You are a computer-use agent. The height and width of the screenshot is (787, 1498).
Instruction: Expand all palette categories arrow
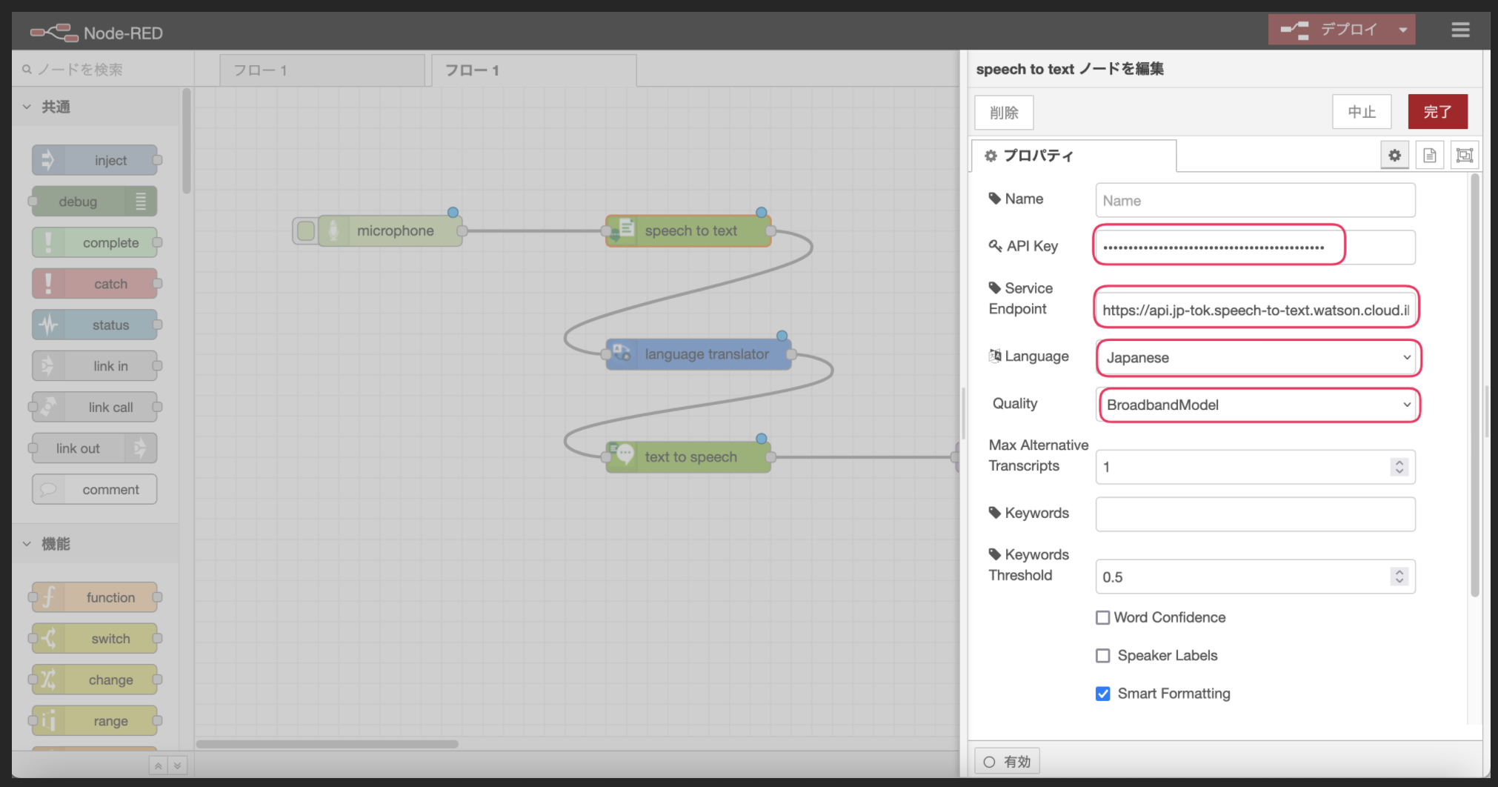[x=177, y=766]
